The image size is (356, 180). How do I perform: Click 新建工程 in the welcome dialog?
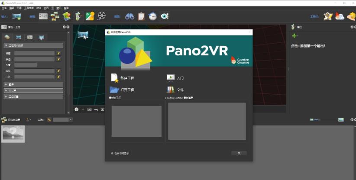123,78
